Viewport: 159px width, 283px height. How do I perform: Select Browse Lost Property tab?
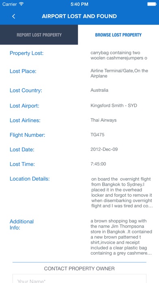[x=118, y=35]
